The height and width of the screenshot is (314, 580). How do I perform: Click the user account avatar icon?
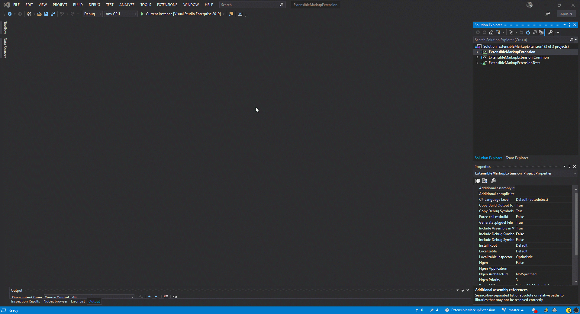(530, 5)
